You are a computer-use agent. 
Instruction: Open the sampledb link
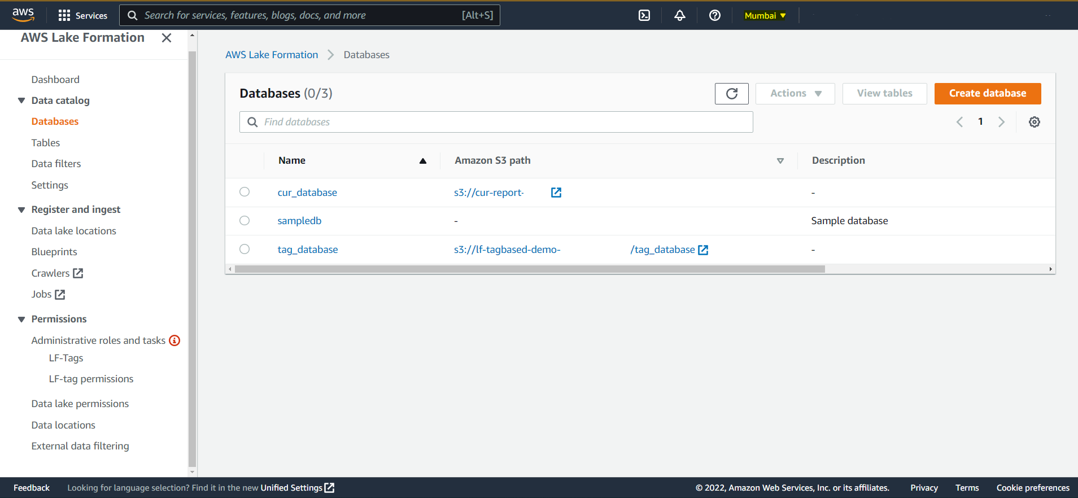pos(299,221)
